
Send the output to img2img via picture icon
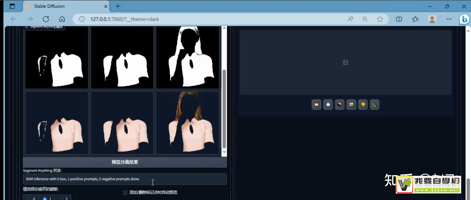click(x=351, y=105)
